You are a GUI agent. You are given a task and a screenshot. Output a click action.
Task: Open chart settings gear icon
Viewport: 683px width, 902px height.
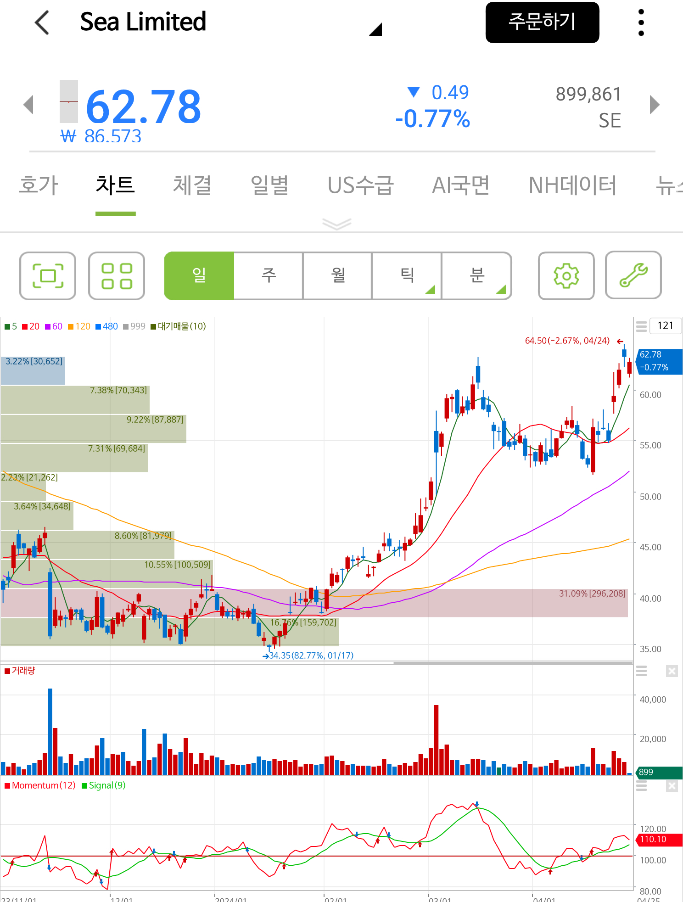(566, 276)
